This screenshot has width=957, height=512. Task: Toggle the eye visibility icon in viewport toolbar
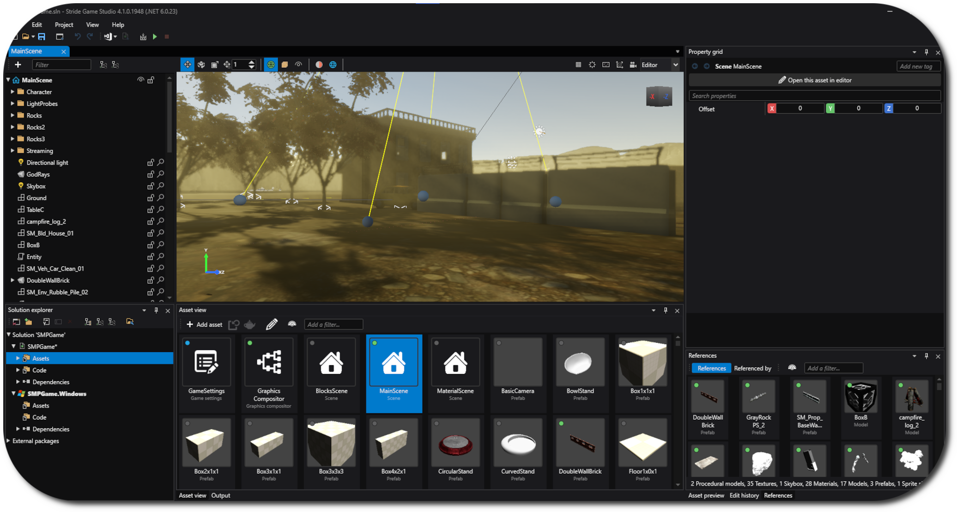tap(299, 65)
